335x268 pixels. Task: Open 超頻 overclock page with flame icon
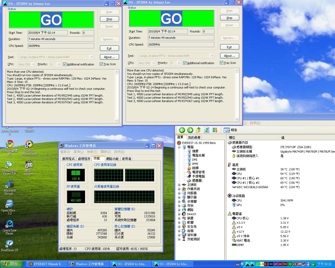point(193,168)
